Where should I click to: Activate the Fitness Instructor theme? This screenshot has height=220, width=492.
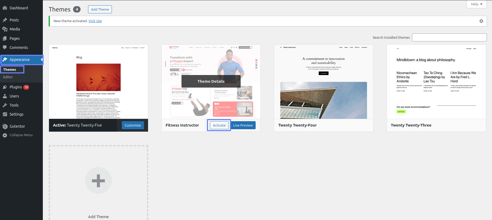[x=219, y=125]
